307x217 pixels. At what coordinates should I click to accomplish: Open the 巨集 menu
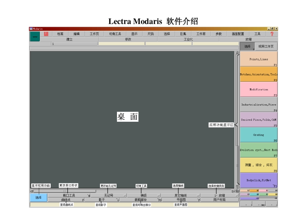pyautogui.click(x=183, y=34)
